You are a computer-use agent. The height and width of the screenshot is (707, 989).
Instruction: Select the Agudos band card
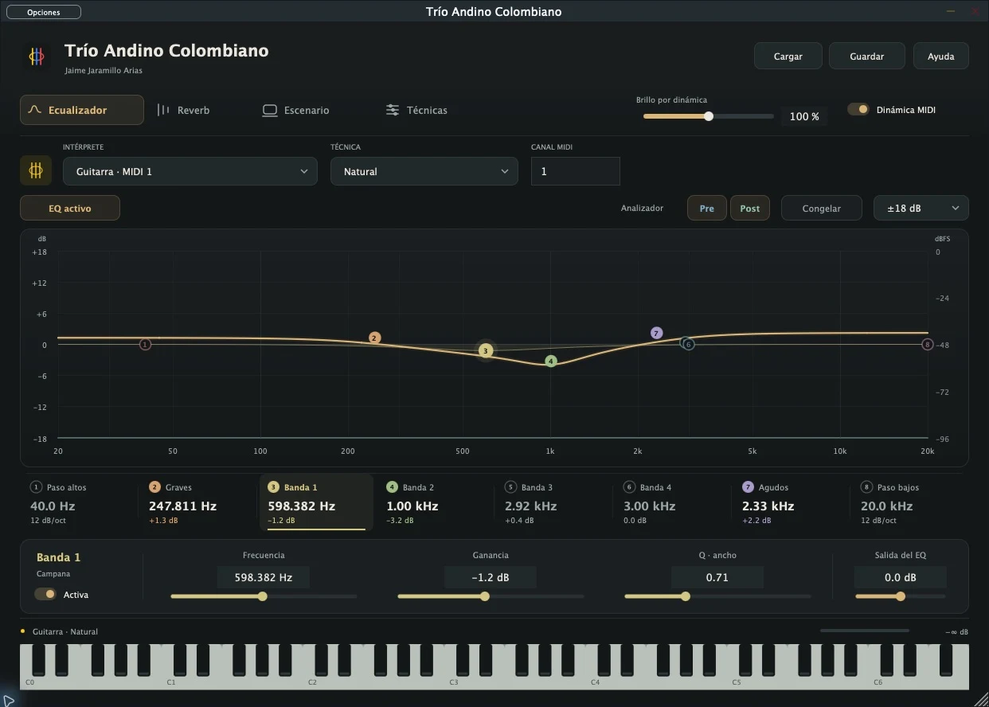[791, 502]
